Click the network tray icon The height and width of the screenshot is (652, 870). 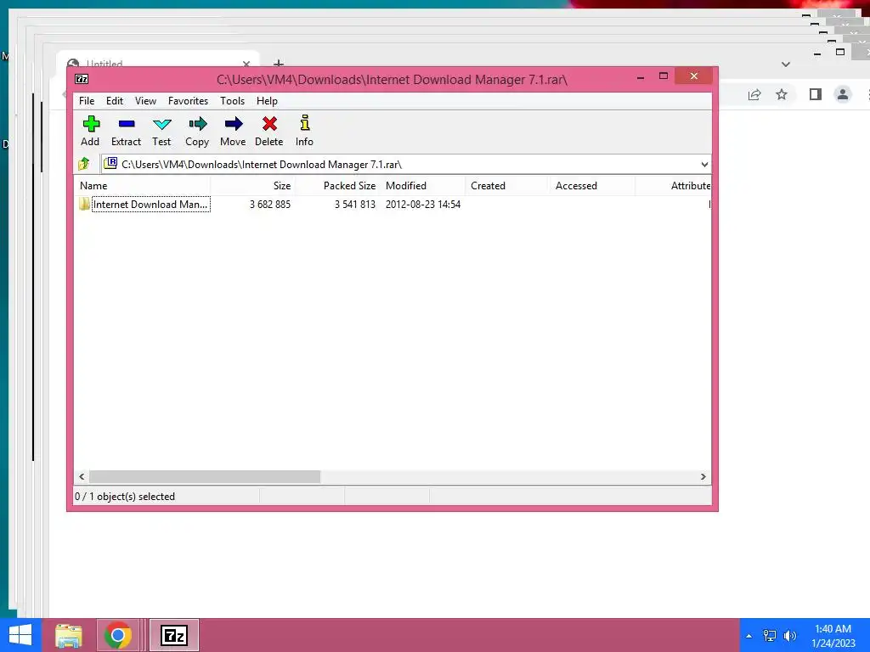[770, 636]
